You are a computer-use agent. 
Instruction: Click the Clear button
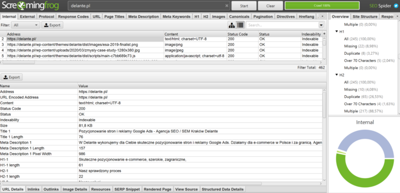270,6
